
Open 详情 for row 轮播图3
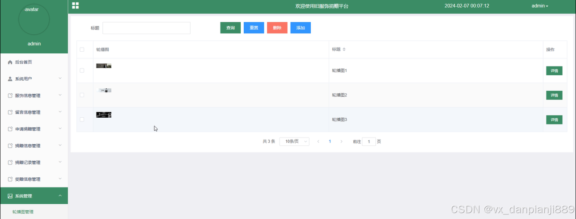(x=554, y=120)
